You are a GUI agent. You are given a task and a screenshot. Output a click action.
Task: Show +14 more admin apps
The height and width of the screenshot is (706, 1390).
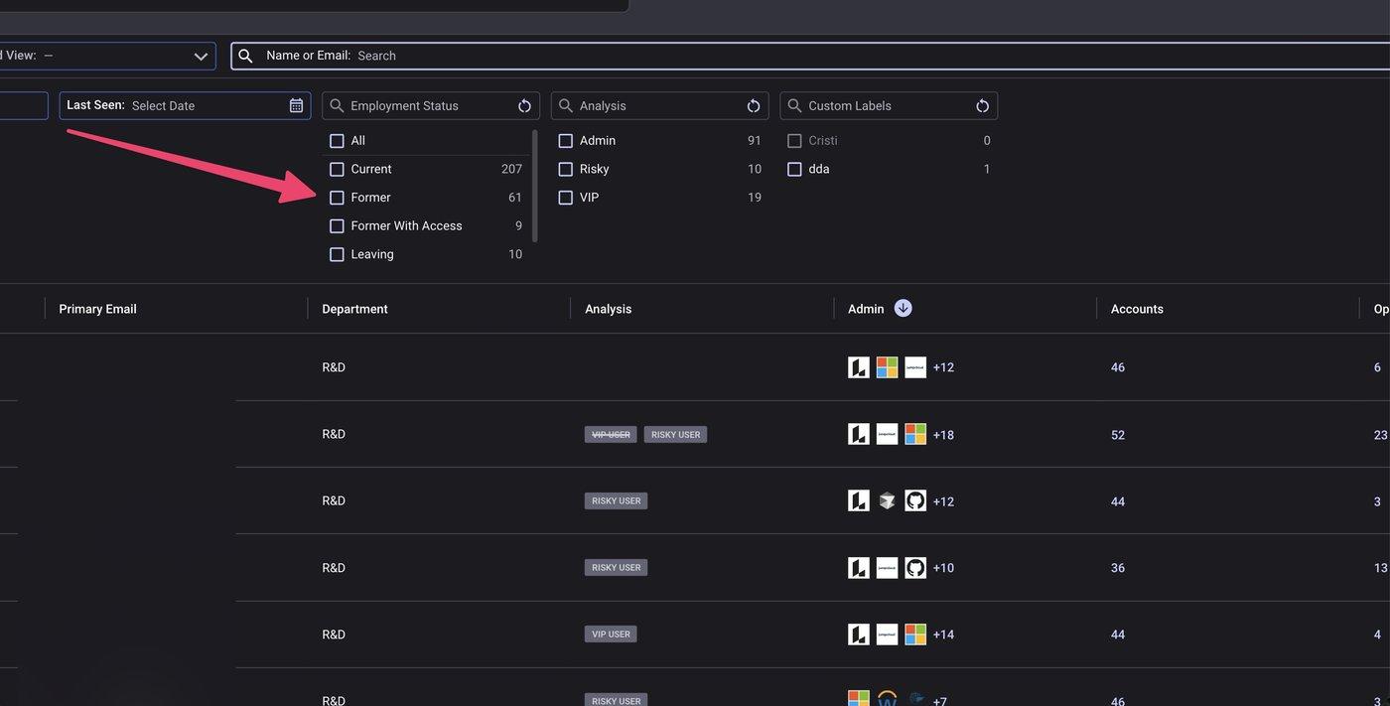[x=943, y=635]
